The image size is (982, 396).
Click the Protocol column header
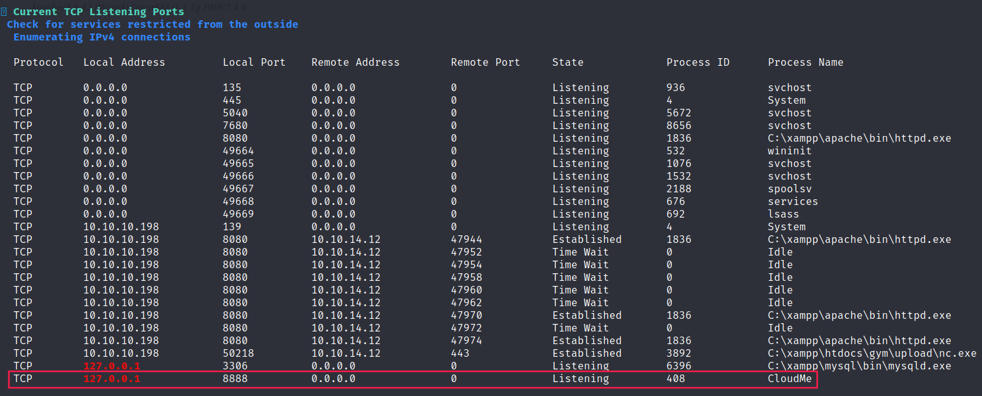[x=39, y=63]
